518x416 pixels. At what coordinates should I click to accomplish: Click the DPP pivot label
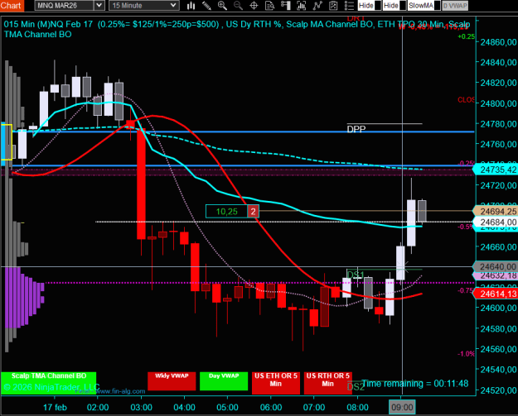coord(356,129)
